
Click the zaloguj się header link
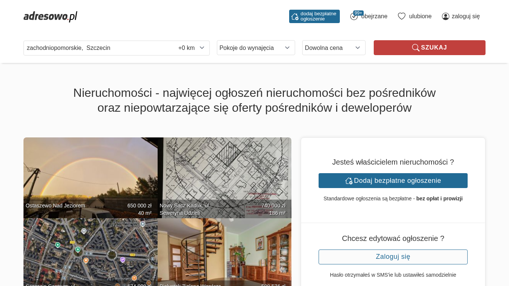(465, 16)
